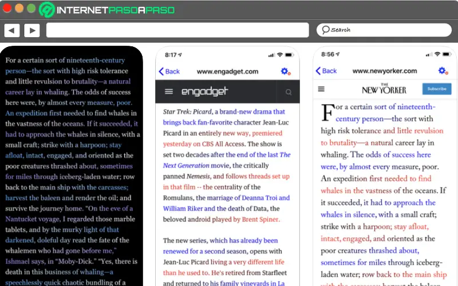458x286 pixels.
Task: Click the engadget search icon
Action: tap(289, 92)
